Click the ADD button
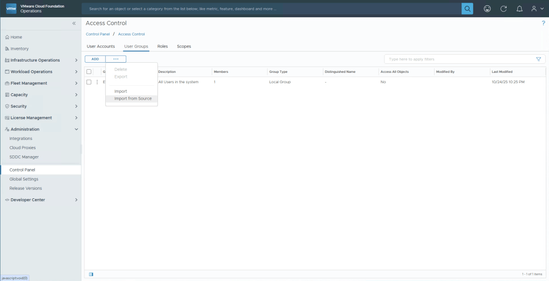Viewport: 549px width, 281px height. [x=95, y=59]
